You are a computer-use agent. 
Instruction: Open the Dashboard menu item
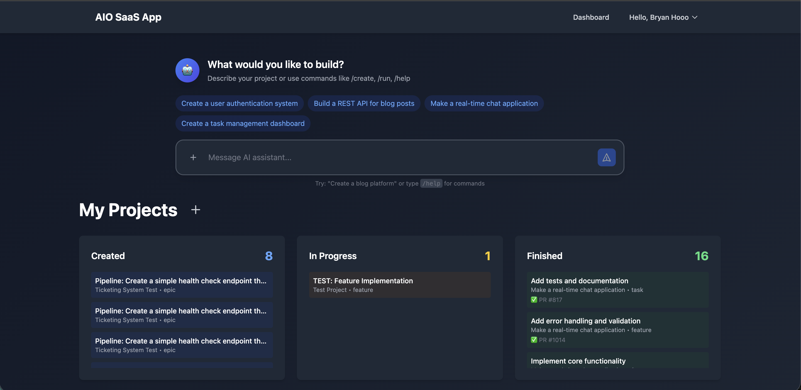click(x=591, y=18)
